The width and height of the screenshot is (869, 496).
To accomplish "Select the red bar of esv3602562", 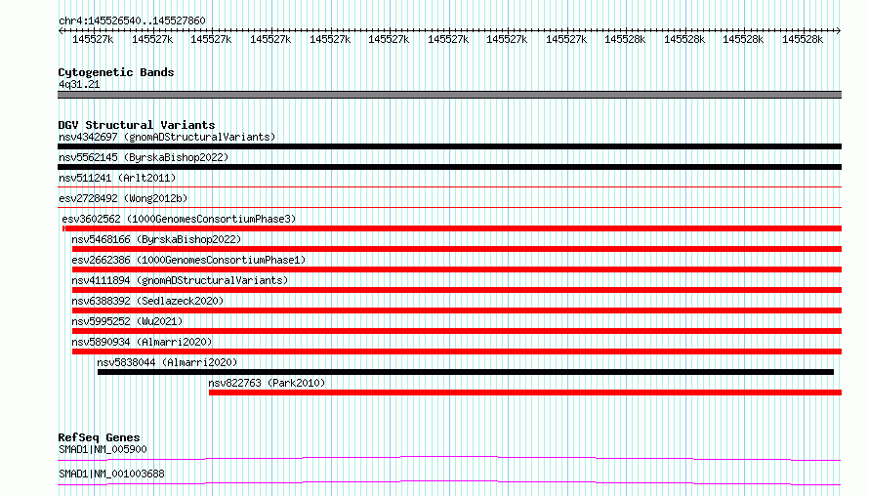I will coord(452,228).
